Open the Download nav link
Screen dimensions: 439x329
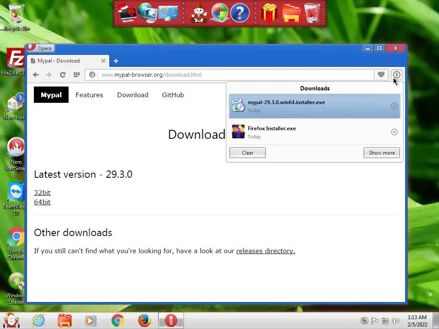[133, 95]
